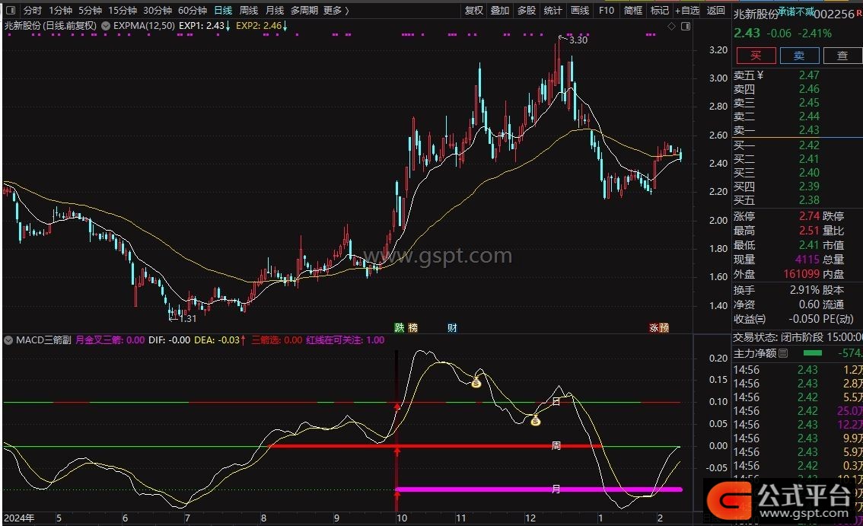Click the 月金叉三箭 indicator value label
Image resolution: width=863 pixels, height=526 pixels.
[110, 340]
